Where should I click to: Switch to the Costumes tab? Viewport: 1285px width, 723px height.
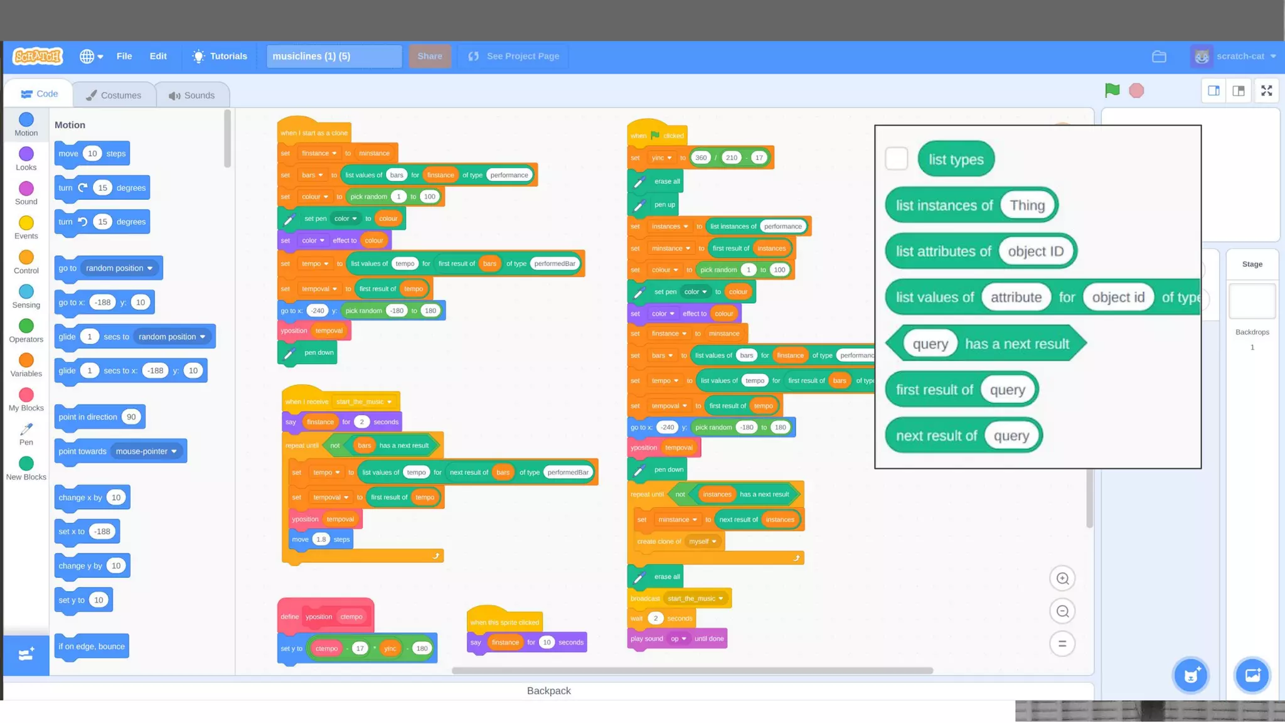[114, 95]
